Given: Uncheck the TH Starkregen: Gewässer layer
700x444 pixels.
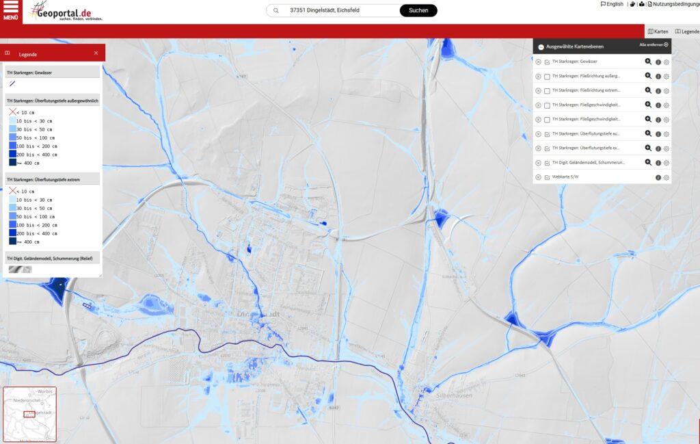Looking at the screenshot, I should tap(547, 62).
